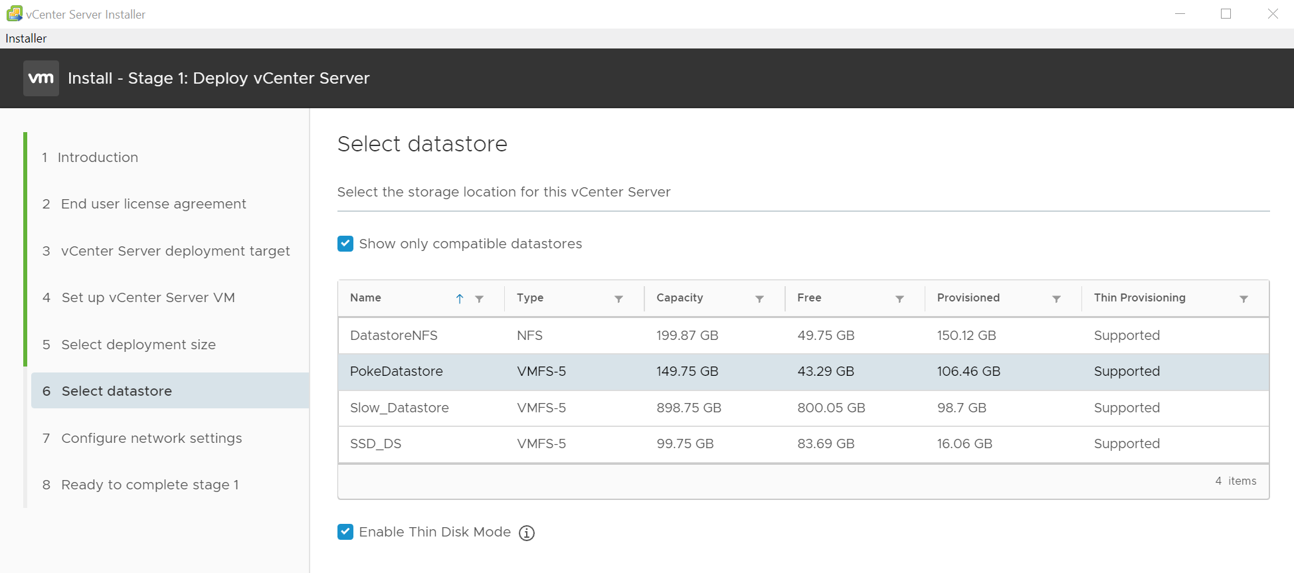The height and width of the screenshot is (573, 1294).
Task: Click the 199.87 GB capacity cell
Action: tap(687, 335)
